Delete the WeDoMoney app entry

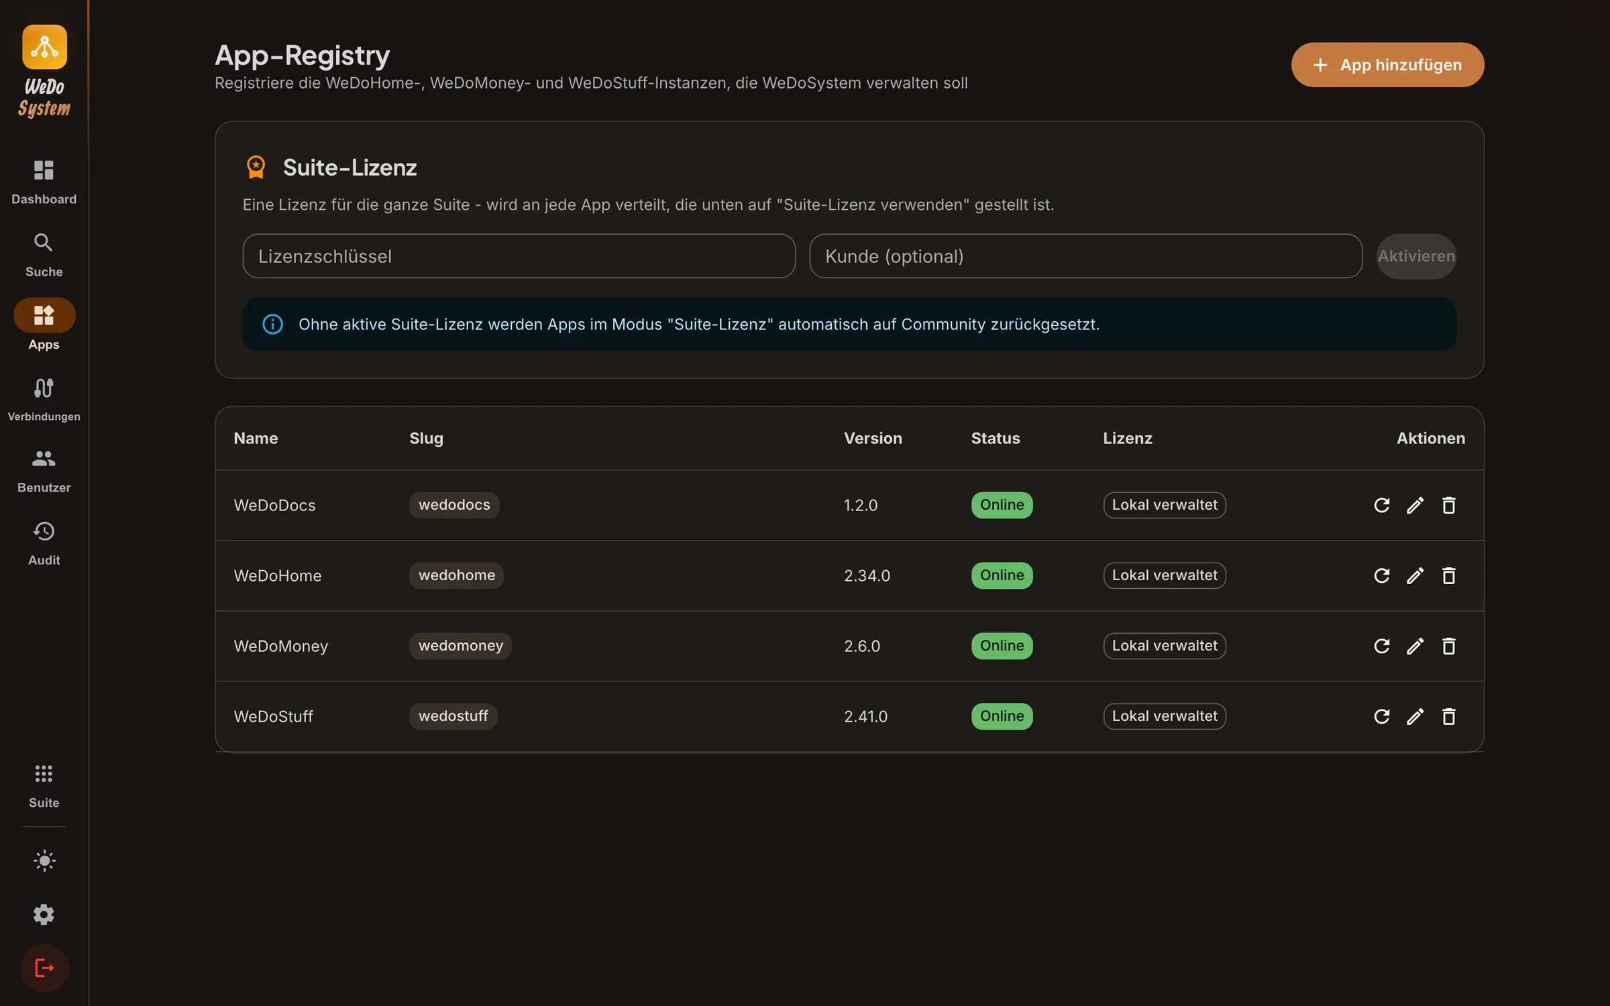tap(1448, 646)
